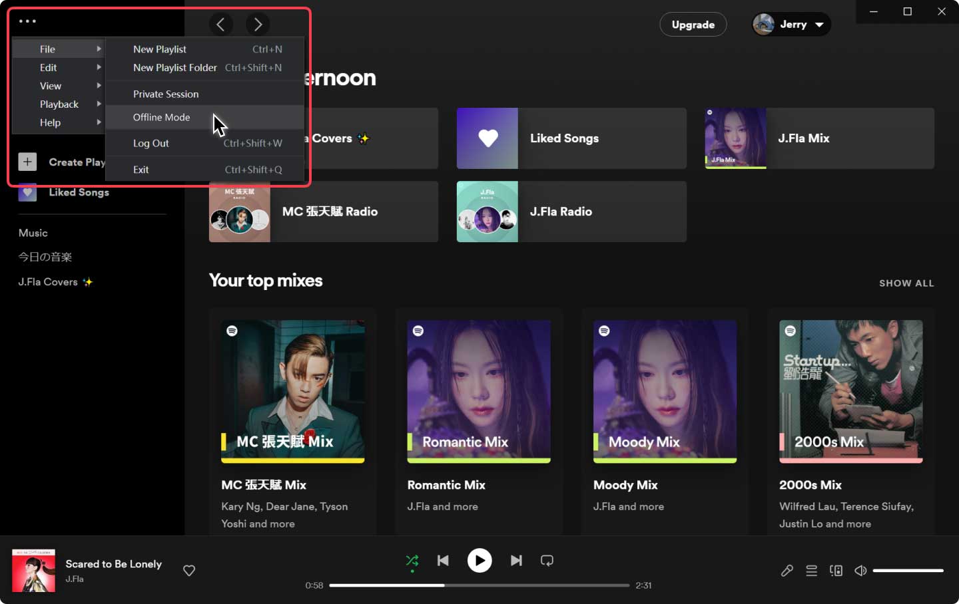Open the three-dot app menu
The width and height of the screenshot is (959, 604).
[27, 21]
